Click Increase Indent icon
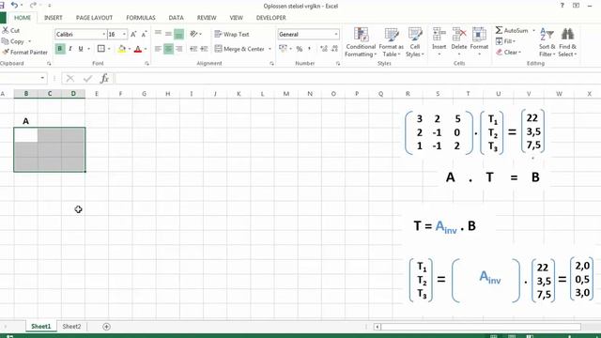 pyautogui.click(x=204, y=49)
